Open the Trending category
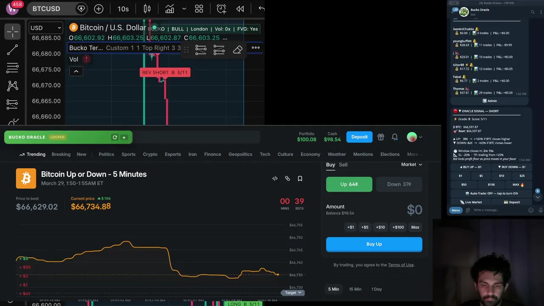Screen dimensions: 544x306 tap(32, 154)
